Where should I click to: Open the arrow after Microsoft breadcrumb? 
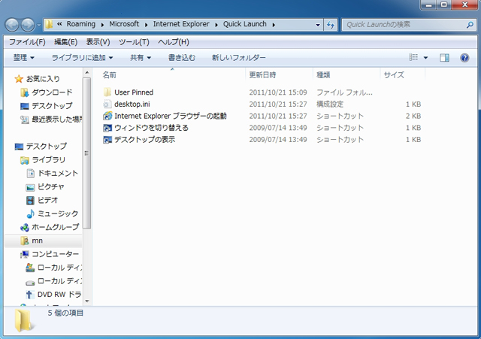pos(147,25)
